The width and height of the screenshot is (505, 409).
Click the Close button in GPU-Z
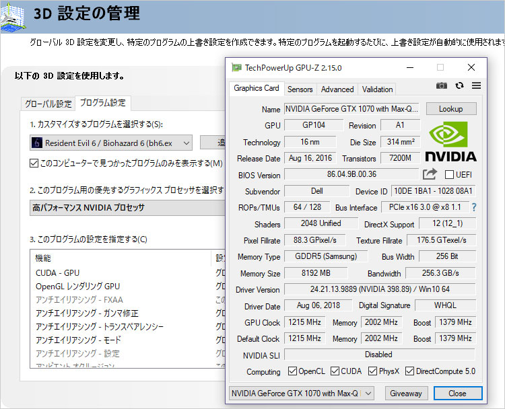pyautogui.click(x=457, y=394)
